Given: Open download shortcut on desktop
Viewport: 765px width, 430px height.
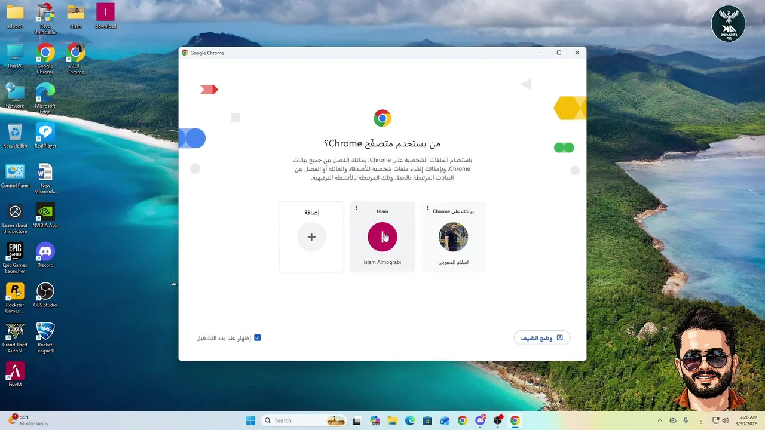Looking at the screenshot, I should [106, 17].
